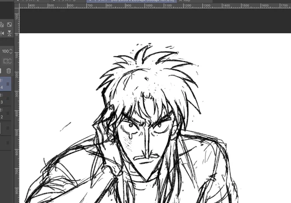The height and width of the screenshot is (203, 291).
Task: Grab the drag handle of layer 2
Action: point(8,113)
